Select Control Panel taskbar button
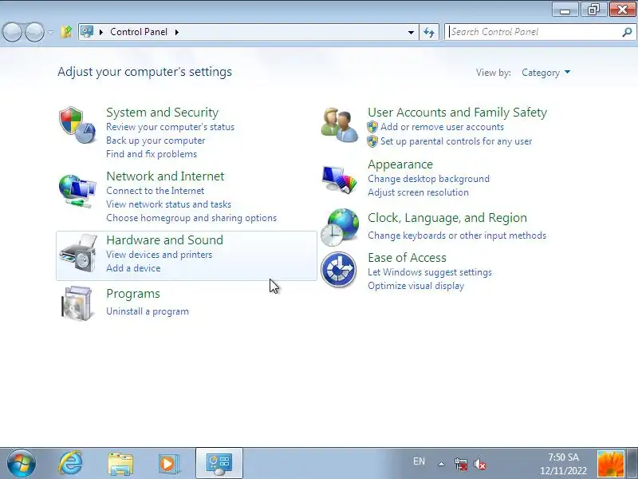Image resolution: width=638 pixels, height=479 pixels. click(219, 463)
